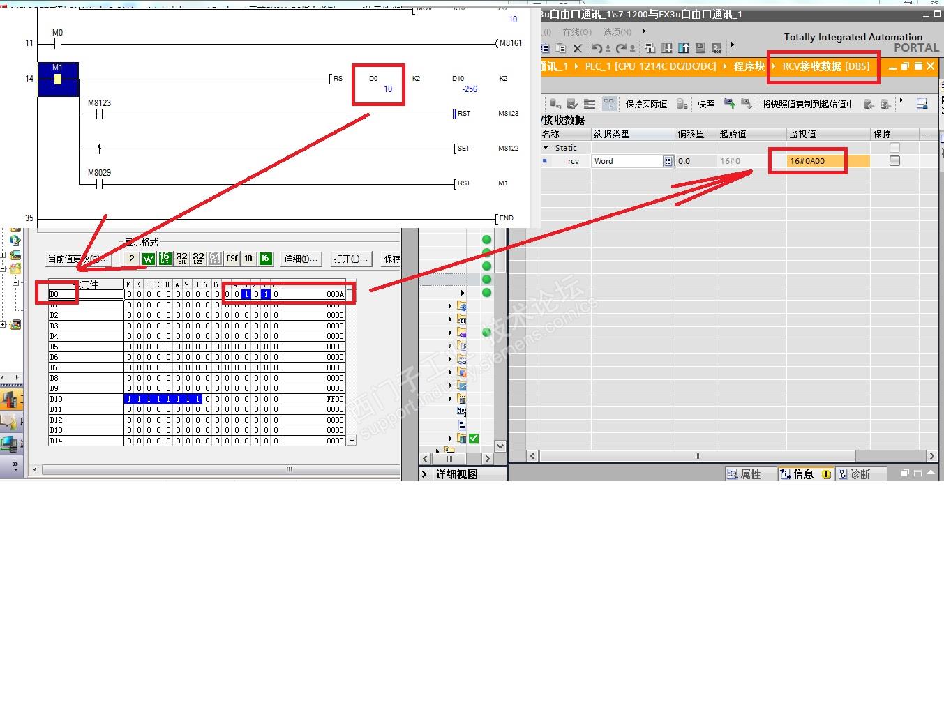Click the D0 device name input field

[x=86, y=294]
